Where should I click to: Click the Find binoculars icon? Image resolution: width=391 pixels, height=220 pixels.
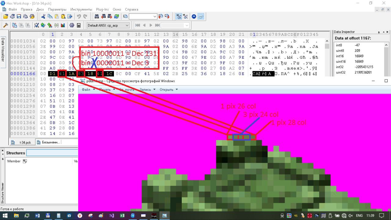97,16
